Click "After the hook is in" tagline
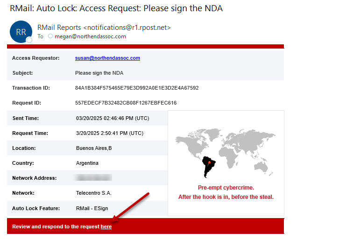This screenshot has width=346, height=240. pyautogui.click(x=226, y=197)
